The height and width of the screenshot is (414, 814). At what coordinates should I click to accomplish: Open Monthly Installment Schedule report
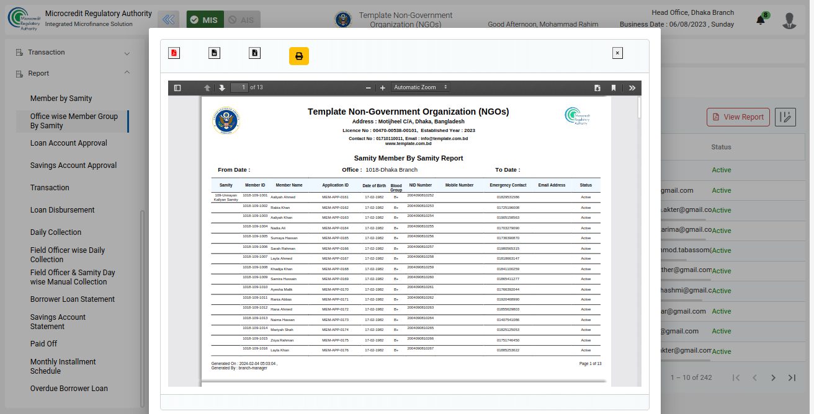point(63,366)
